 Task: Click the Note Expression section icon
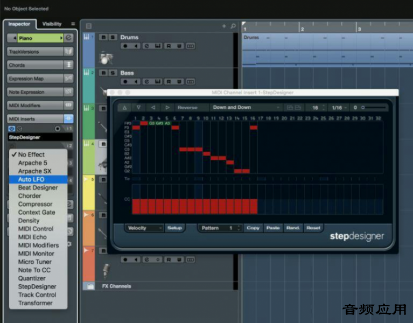coord(69,92)
